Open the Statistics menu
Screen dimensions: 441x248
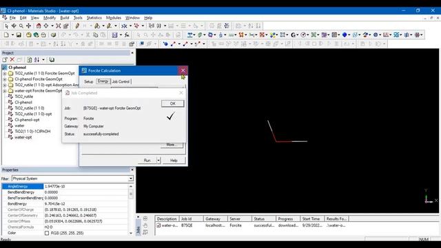point(94,18)
